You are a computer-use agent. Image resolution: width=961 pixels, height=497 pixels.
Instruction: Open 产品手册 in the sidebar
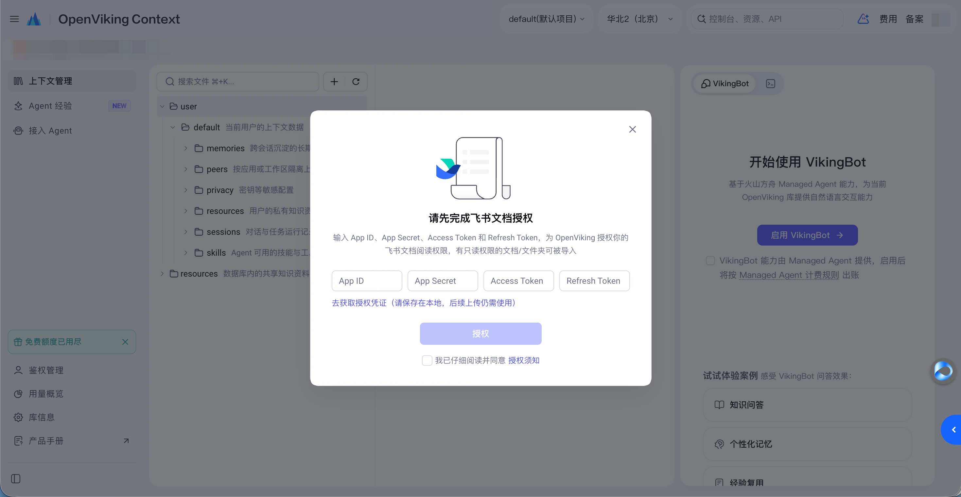coord(72,441)
